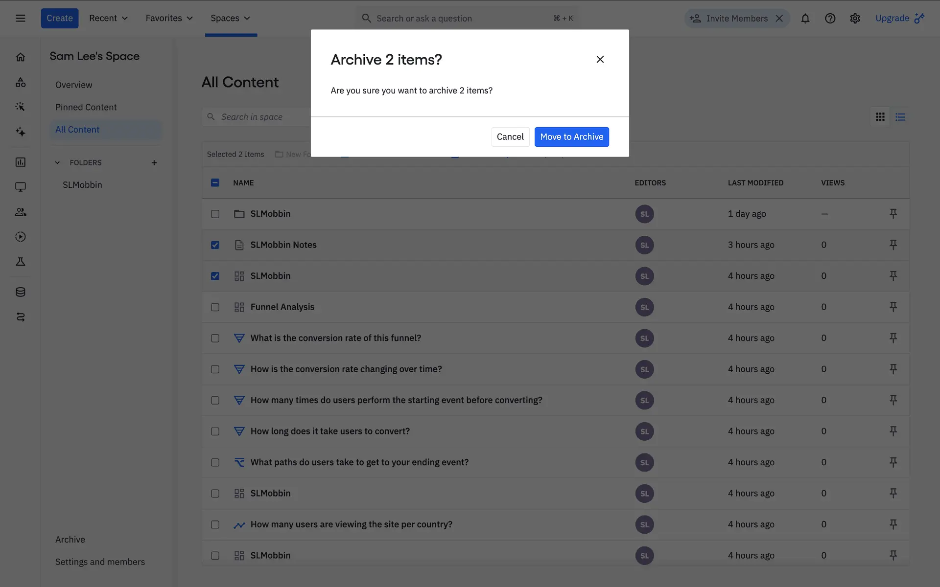Cancel the archive dialog
Viewport: 940px width, 587px height.
510,137
